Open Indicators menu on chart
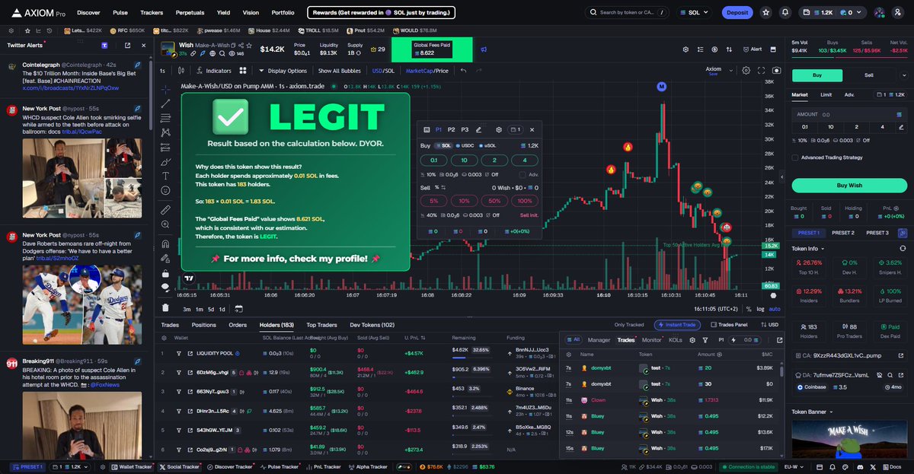Viewport: 914px width, 474px height. point(213,71)
